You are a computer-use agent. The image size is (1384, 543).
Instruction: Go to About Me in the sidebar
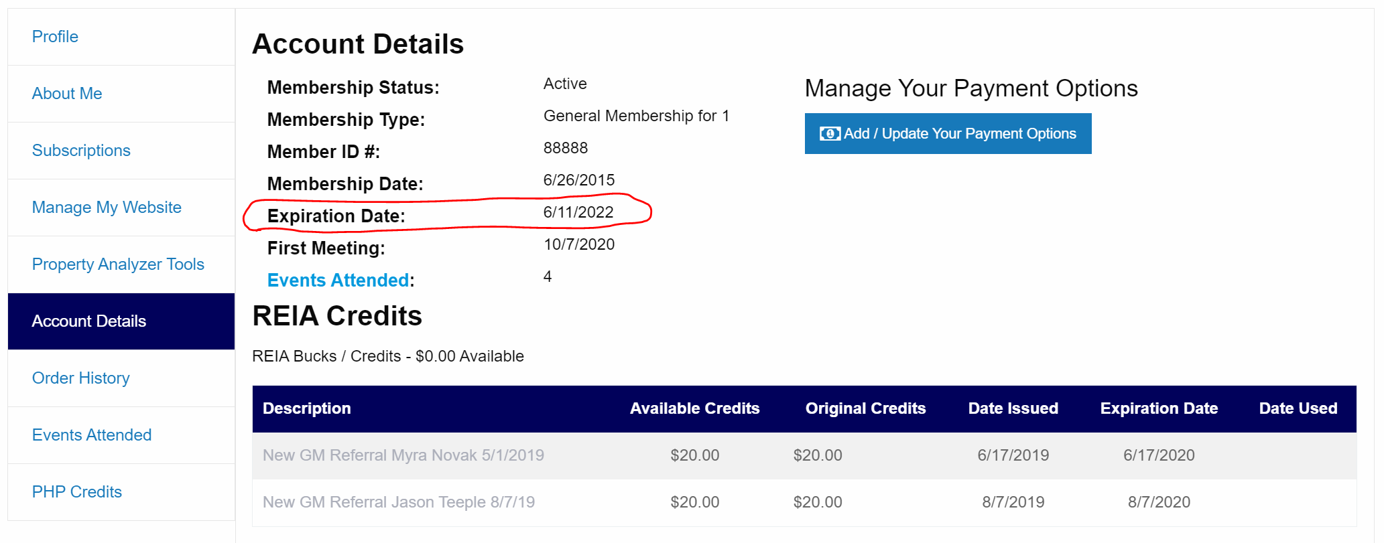67,94
